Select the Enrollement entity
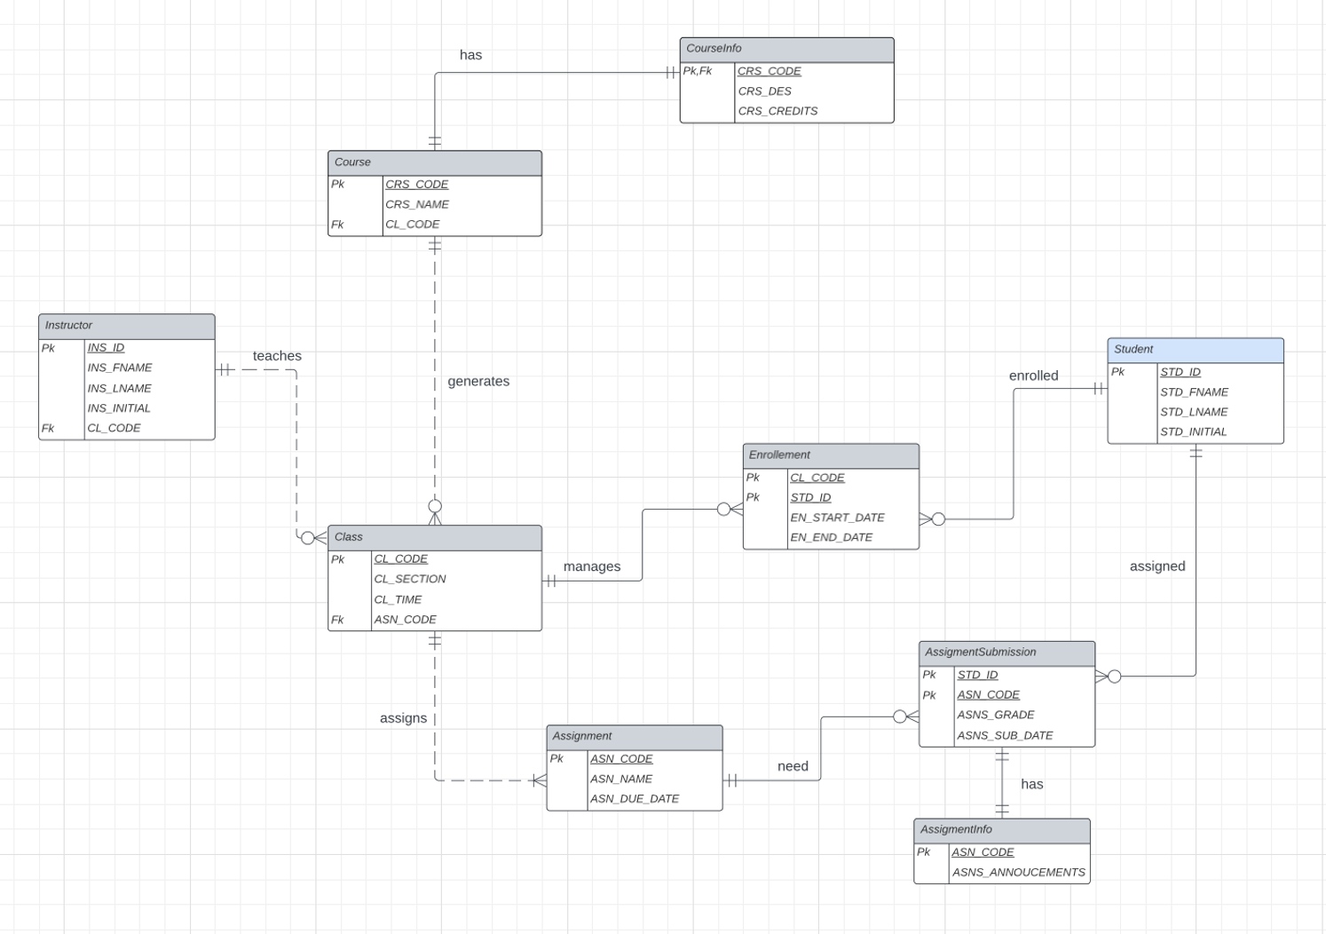Image resolution: width=1326 pixels, height=934 pixels. coord(830,455)
